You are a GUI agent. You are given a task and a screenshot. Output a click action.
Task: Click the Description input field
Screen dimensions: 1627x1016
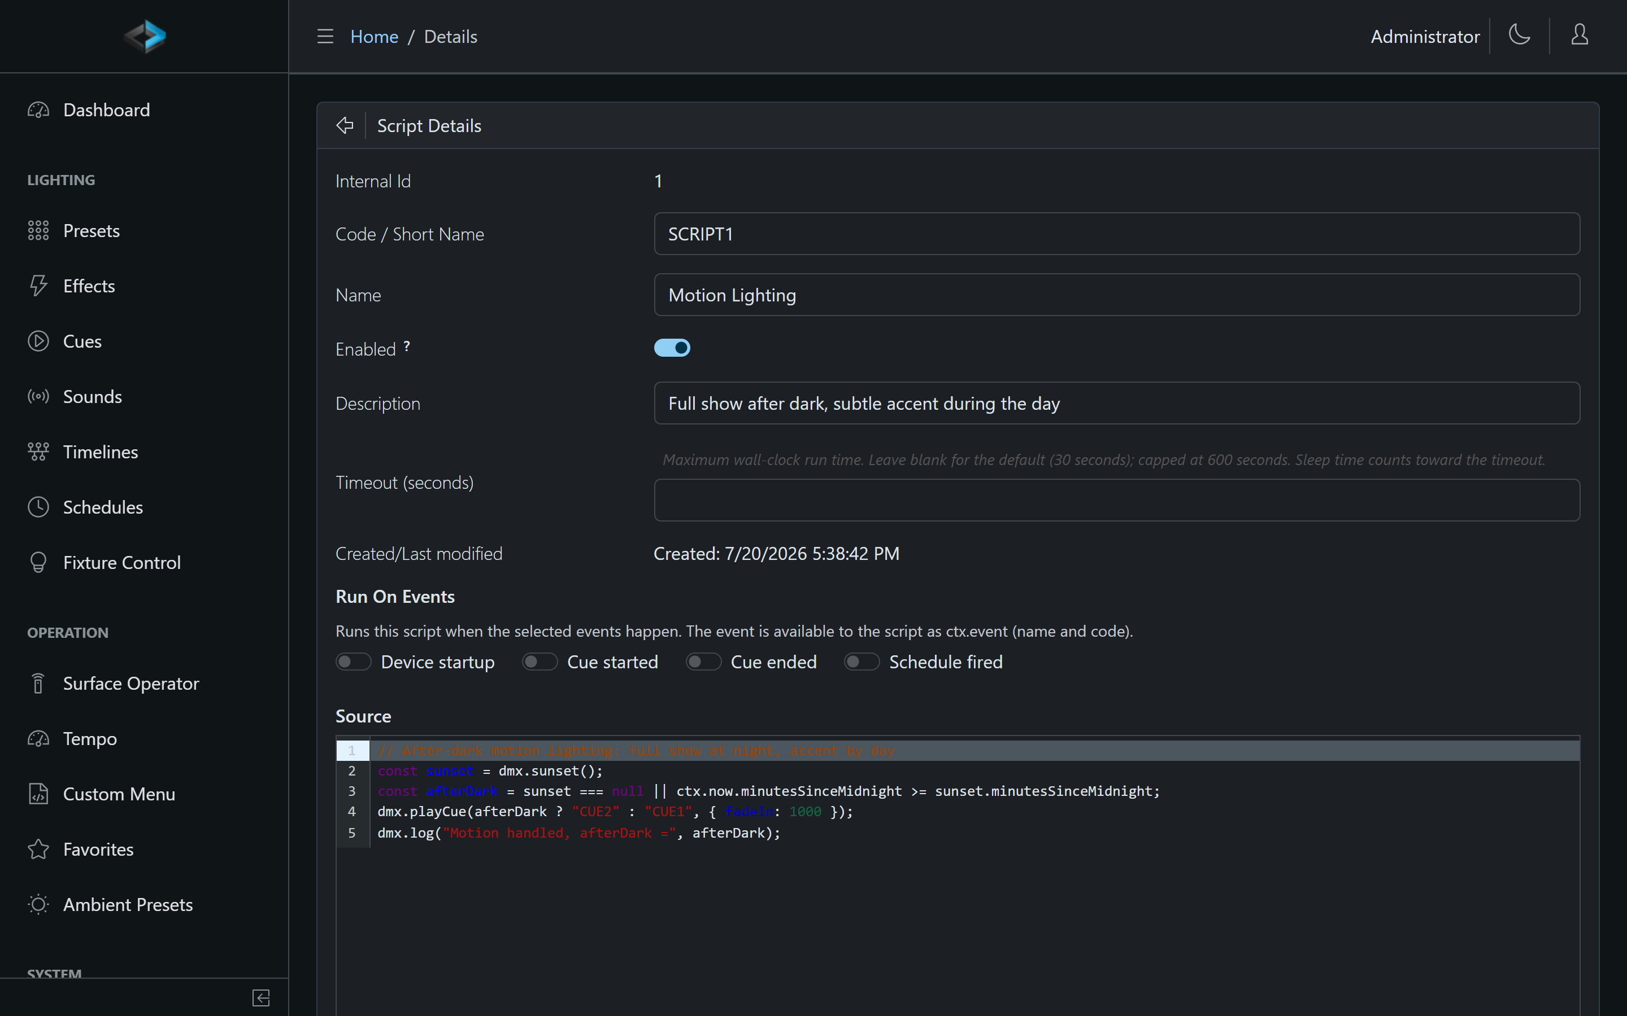coord(1117,403)
